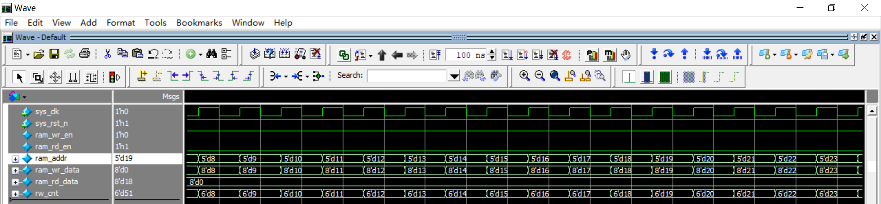Select the Event wave format green icon
The width and height of the screenshot is (881, 204).
pos(665,77)
